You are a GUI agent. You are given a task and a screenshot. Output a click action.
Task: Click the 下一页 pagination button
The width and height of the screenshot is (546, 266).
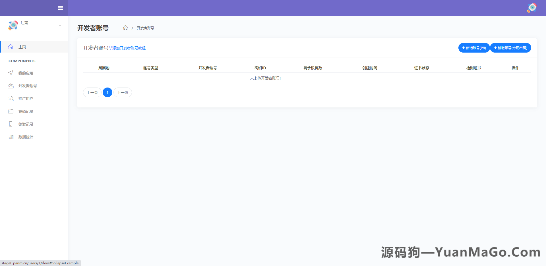123,92
